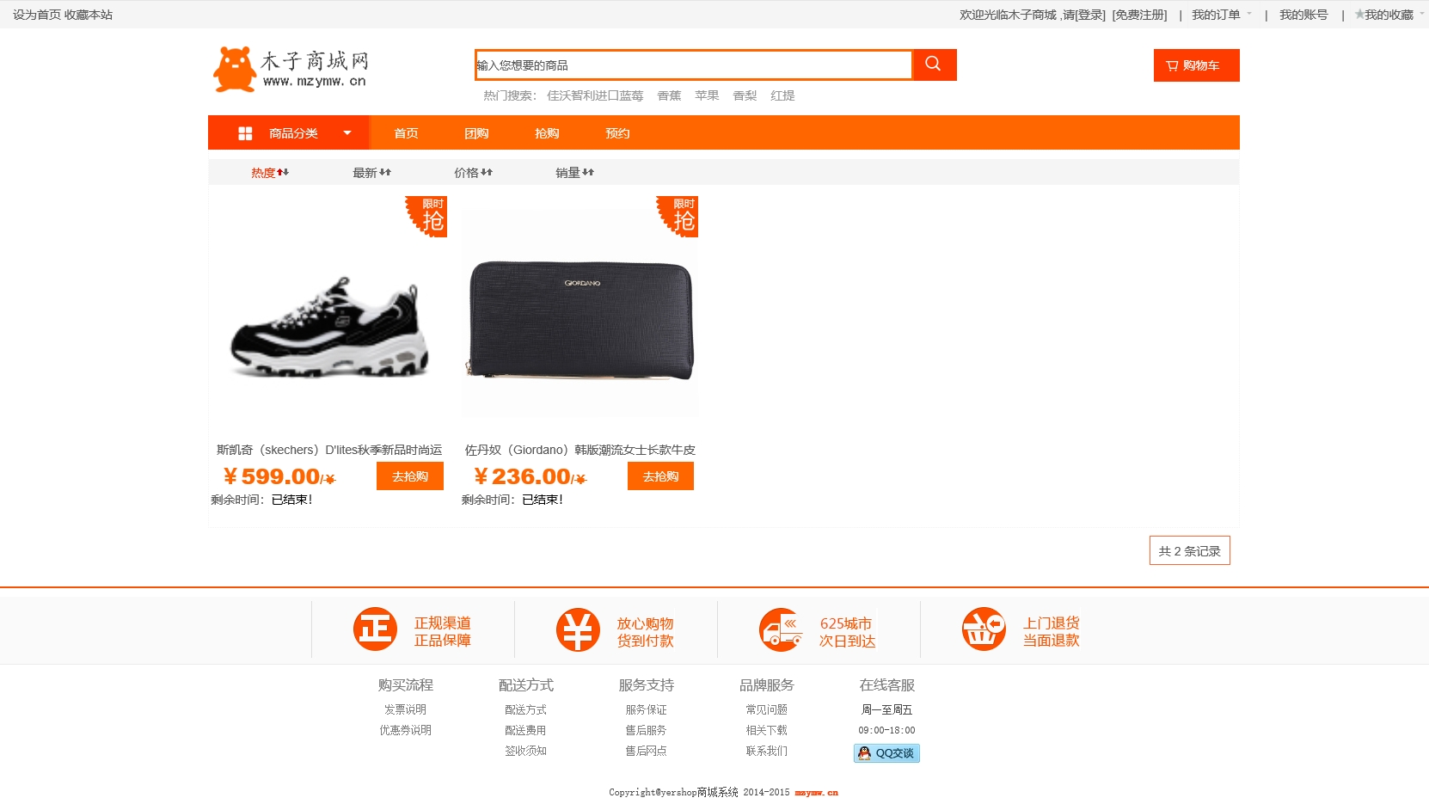
Task: Click the 限时抢 badge on the sneaker
Action: [427, 216]
